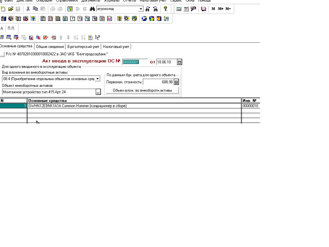Click the syntax assistant magnifier icon
Screen dimensions: 329x247
point(193,9)
